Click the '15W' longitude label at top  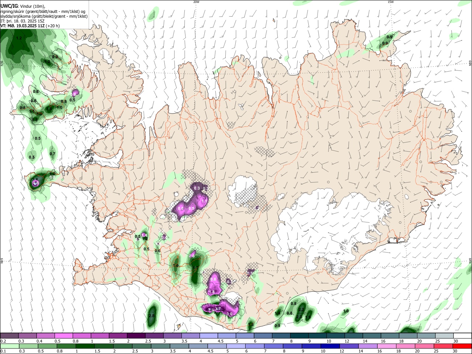(x=391, y=2)
